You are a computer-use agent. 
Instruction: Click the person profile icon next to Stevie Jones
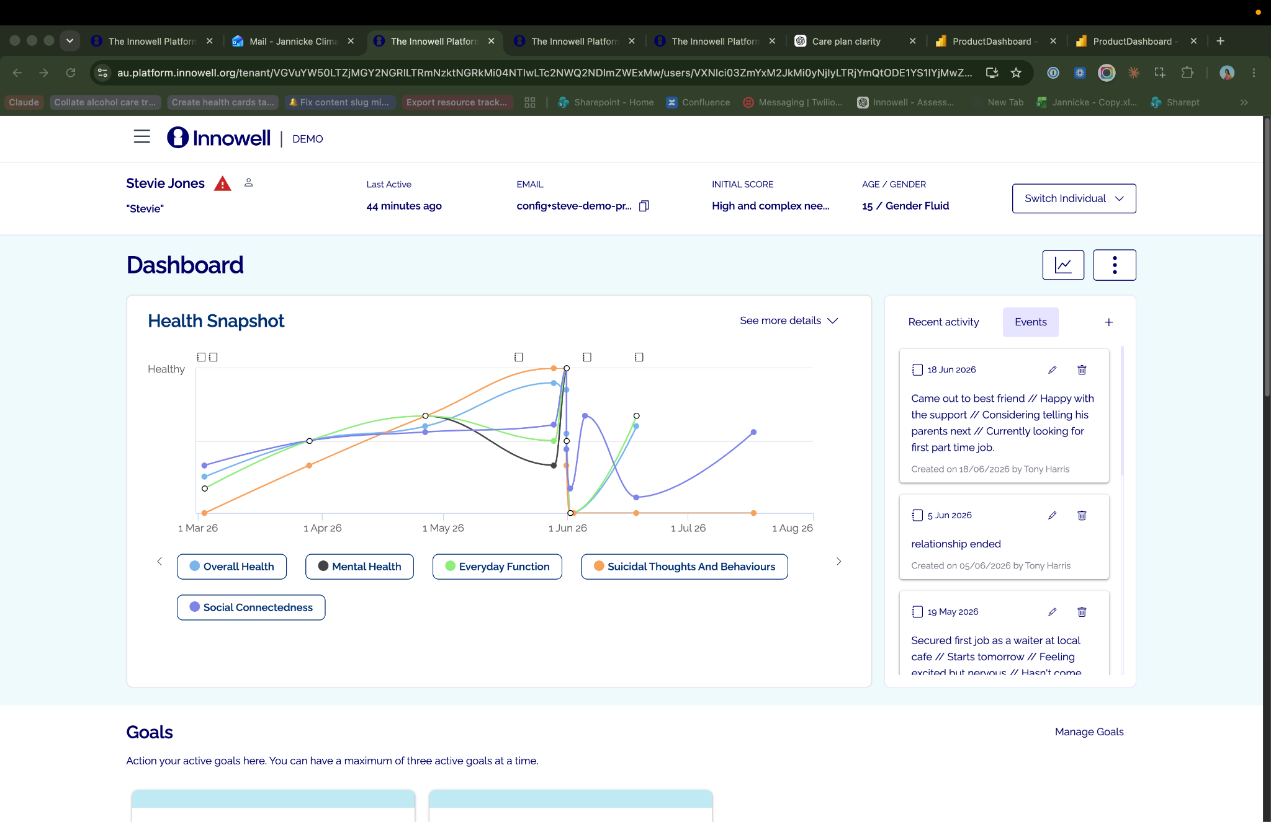tap(249, 182)
